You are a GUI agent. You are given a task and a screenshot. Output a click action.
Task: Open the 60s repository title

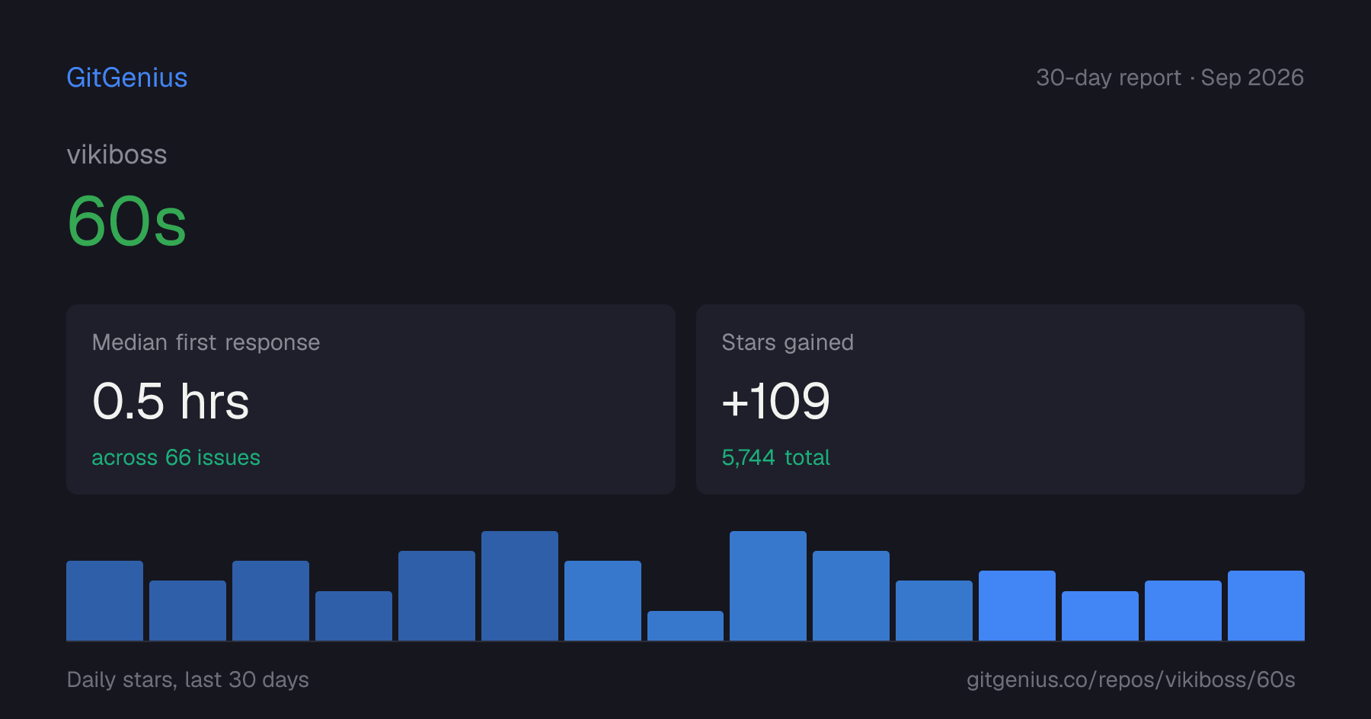pyautogui.click(x=127, y=221)
